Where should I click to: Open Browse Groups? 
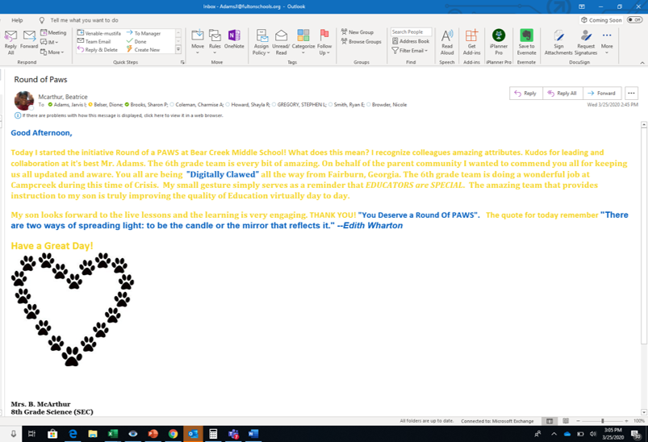(x=362, y=41)
